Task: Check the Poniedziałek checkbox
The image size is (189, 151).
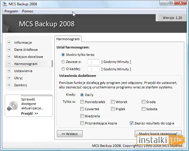Action: pos(82,102)
